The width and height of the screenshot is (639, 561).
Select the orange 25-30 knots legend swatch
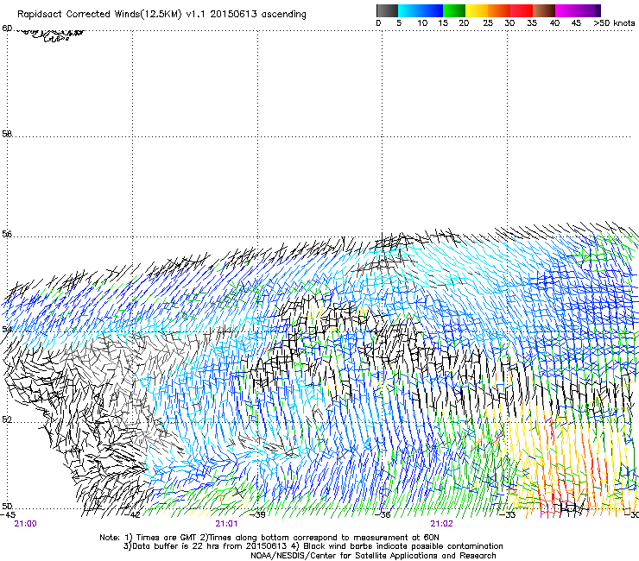pos(499,10)
